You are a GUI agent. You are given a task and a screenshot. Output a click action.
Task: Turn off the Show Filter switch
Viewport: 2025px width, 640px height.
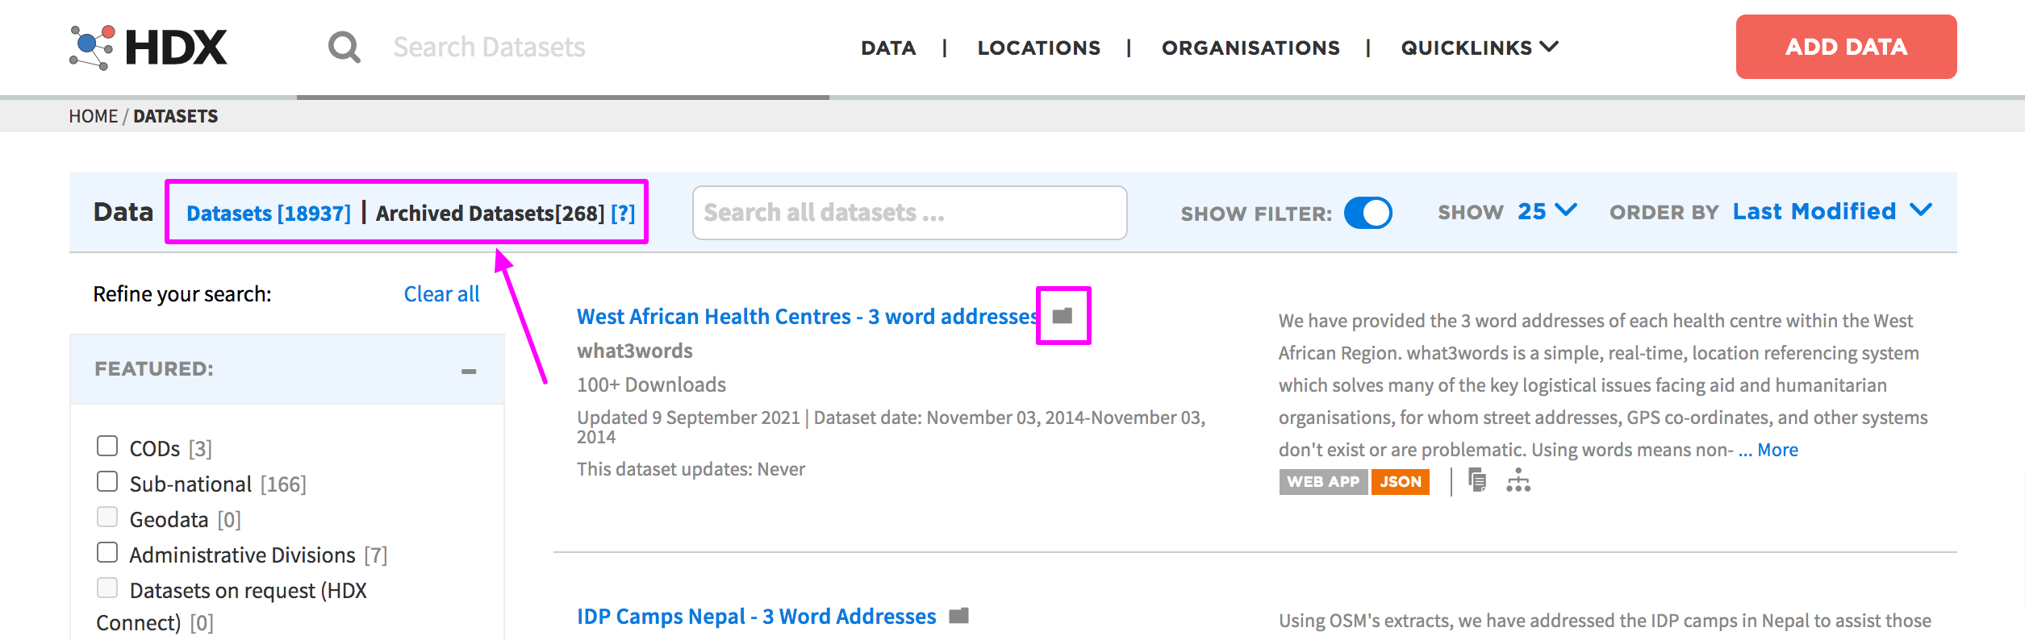(x=1367, y=214)
